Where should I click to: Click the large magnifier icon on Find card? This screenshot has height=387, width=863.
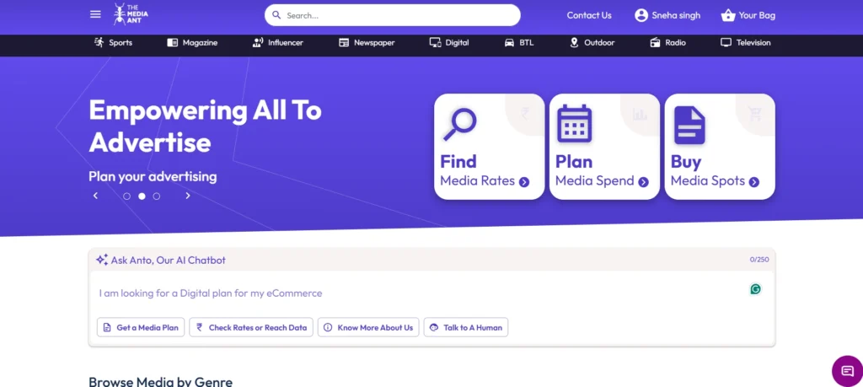click(459, 125)
